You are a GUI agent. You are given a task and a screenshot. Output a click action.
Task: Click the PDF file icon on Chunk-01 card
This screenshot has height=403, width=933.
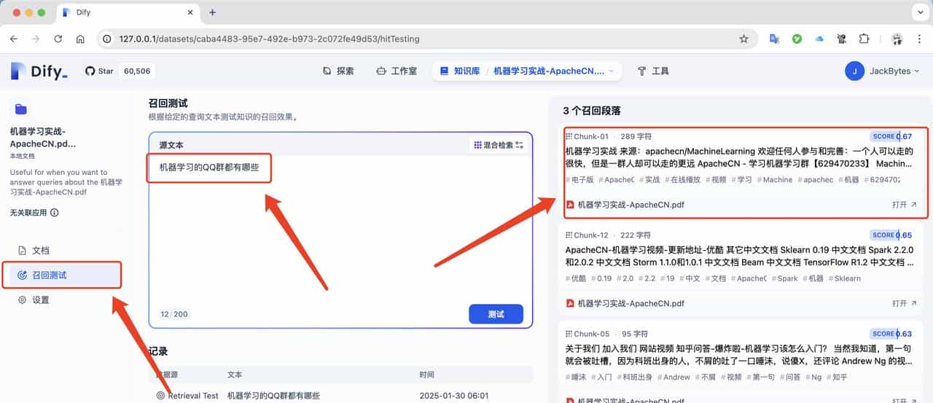[x=570, y=205]
